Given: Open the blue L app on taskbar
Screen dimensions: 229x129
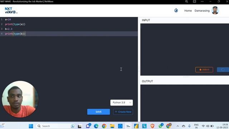Looking at the screenshot, I should 144,126.
